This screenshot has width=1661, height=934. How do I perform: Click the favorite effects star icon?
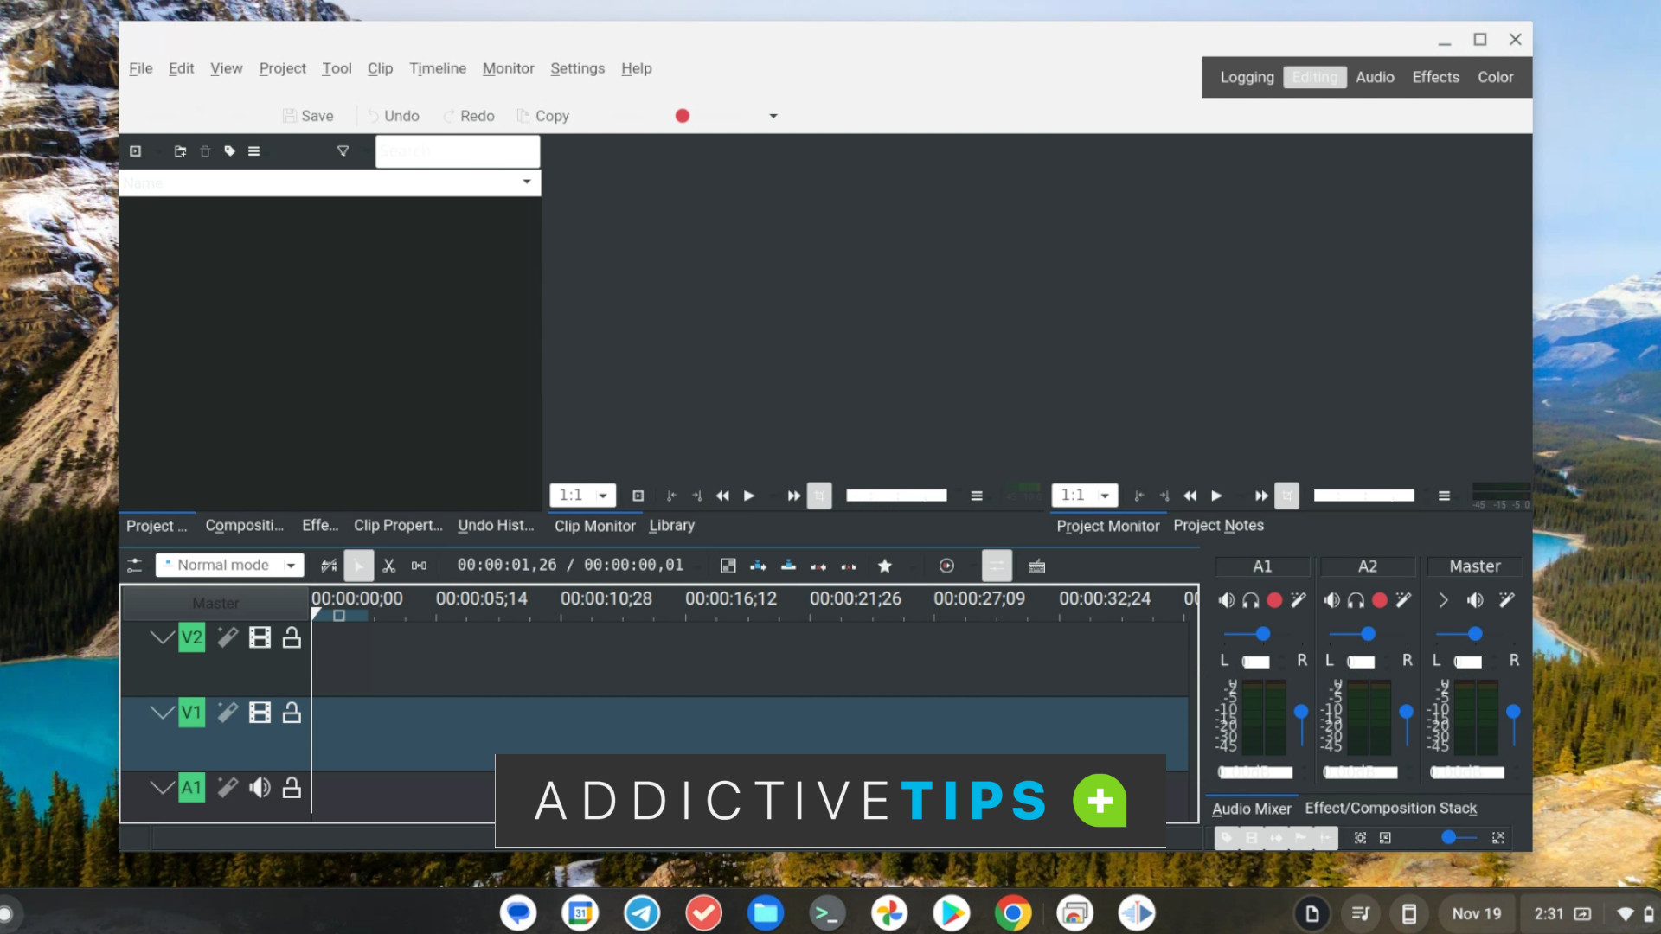885,566
